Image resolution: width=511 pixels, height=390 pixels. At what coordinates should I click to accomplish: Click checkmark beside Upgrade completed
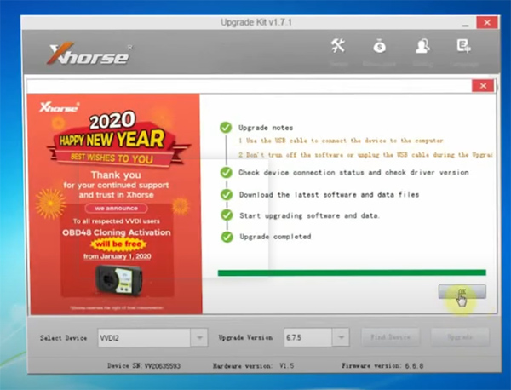click(x=227, y=237)
